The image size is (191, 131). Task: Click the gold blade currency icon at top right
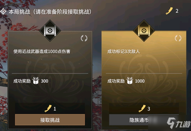[169, 11]
